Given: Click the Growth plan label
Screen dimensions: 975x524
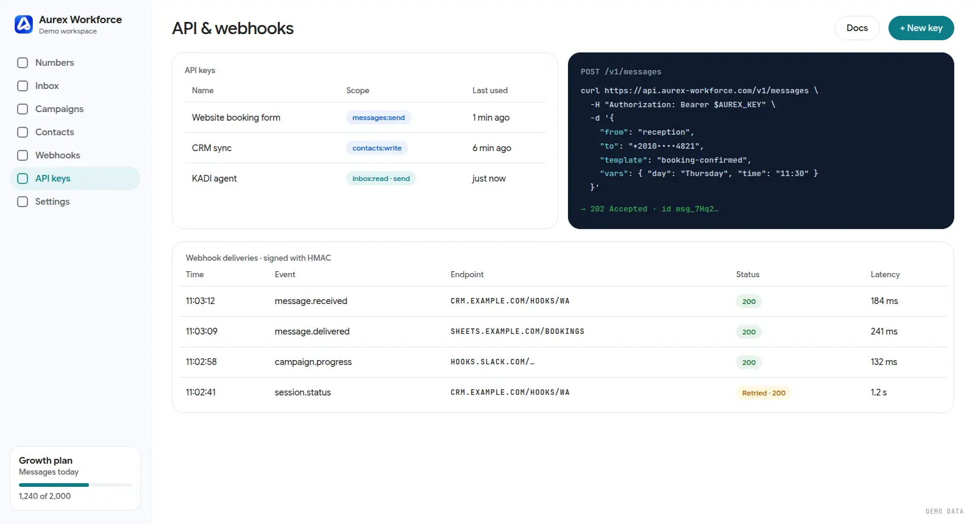Looking at the screenshot, I should 46,461.
